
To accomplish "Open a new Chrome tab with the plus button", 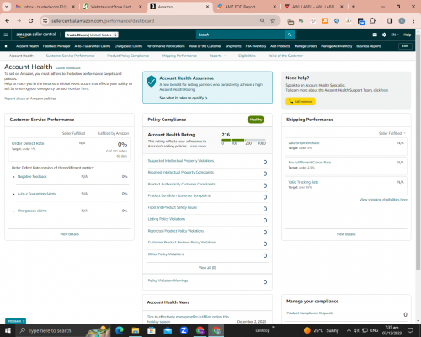I will tap(354, 7).
